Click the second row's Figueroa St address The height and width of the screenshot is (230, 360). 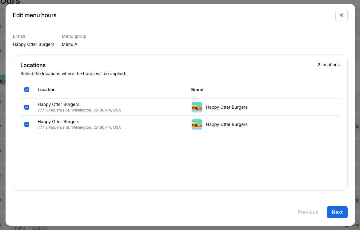(x=79, y=127)
